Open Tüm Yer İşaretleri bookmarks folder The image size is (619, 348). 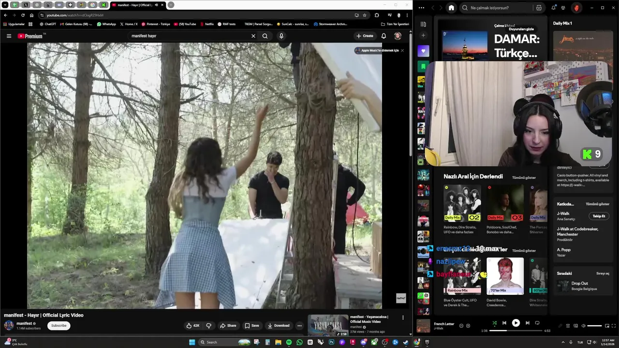395,24
